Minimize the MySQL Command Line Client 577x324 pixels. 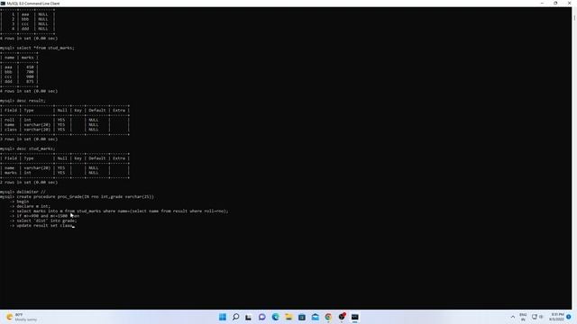[x=542, y=4]
